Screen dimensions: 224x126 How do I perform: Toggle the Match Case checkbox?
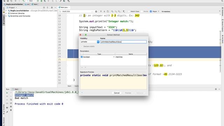[129, 12]
